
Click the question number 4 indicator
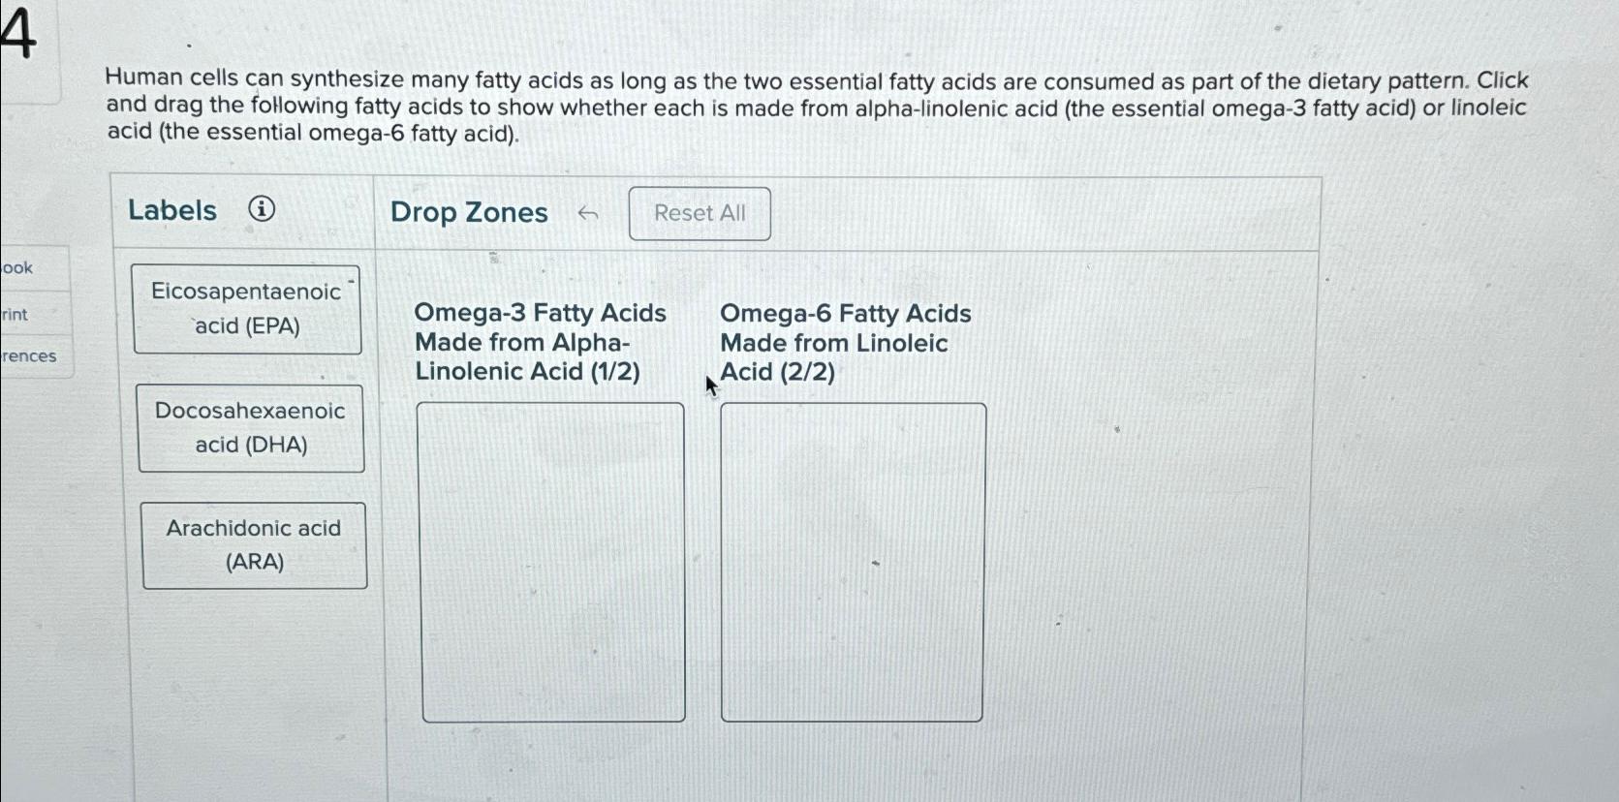16,31
